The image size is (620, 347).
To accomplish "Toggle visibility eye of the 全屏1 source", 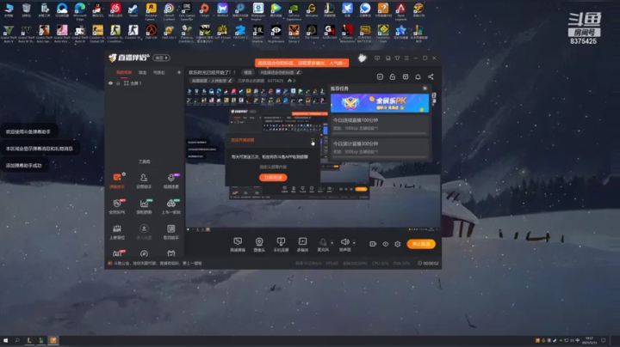I will (x=111, y=83).
